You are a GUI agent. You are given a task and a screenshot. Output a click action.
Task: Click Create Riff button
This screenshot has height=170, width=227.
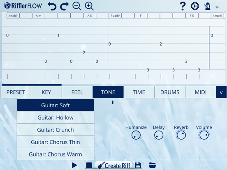[x=113, y=165]
